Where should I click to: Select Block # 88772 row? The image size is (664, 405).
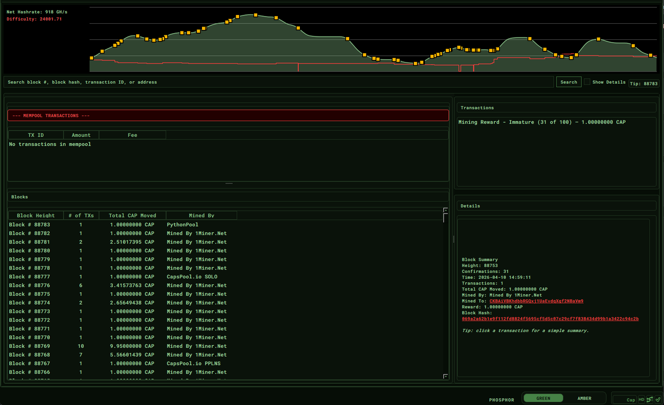pyautogui.click(x=226, y=320)
